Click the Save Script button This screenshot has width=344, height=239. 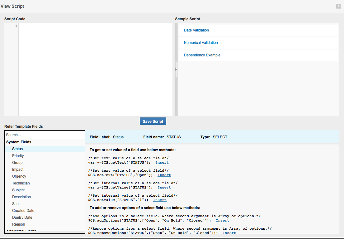pyautogui.click(x=153, y=121)
